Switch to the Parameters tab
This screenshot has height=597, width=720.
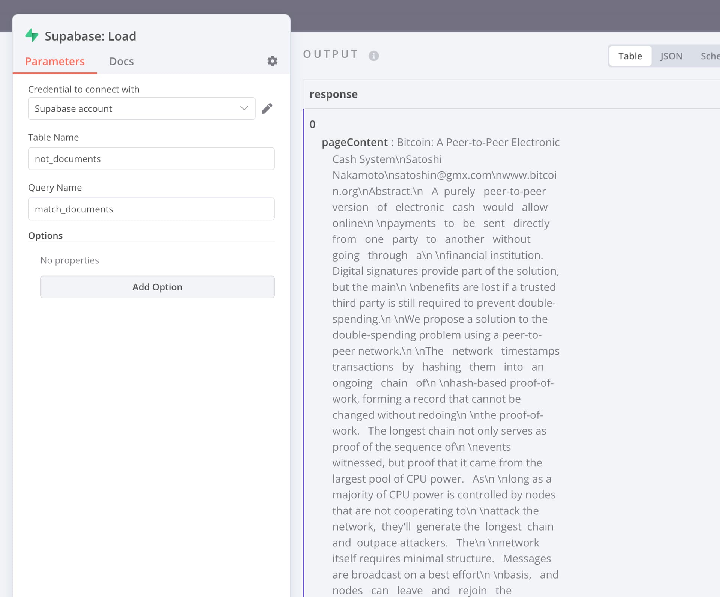point(55,61)
